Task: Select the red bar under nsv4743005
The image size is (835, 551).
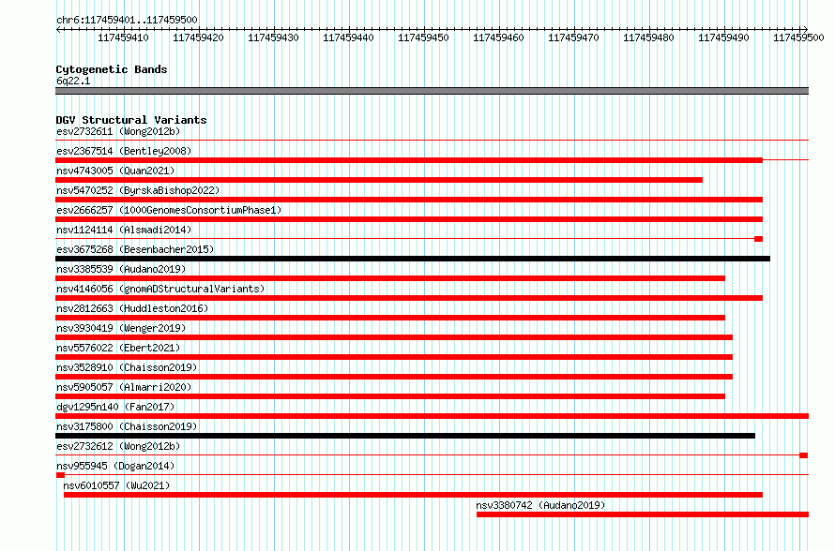Action: (x=379, y=180)
